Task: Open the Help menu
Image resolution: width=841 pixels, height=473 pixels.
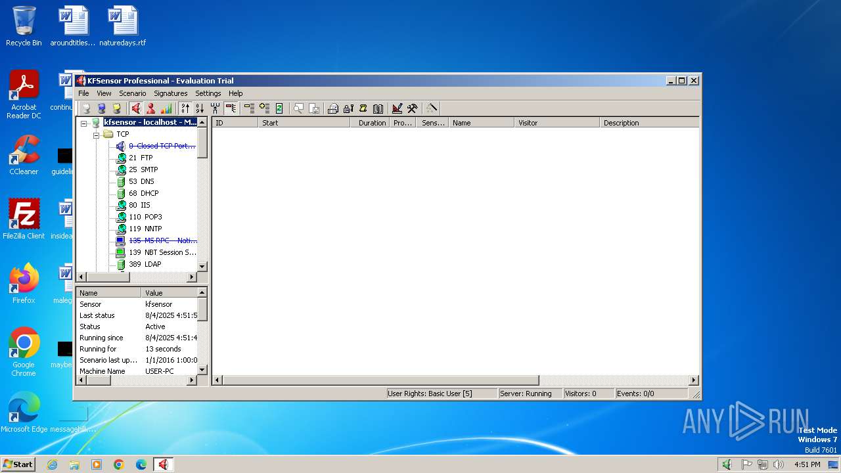Action: pos(236,93)
